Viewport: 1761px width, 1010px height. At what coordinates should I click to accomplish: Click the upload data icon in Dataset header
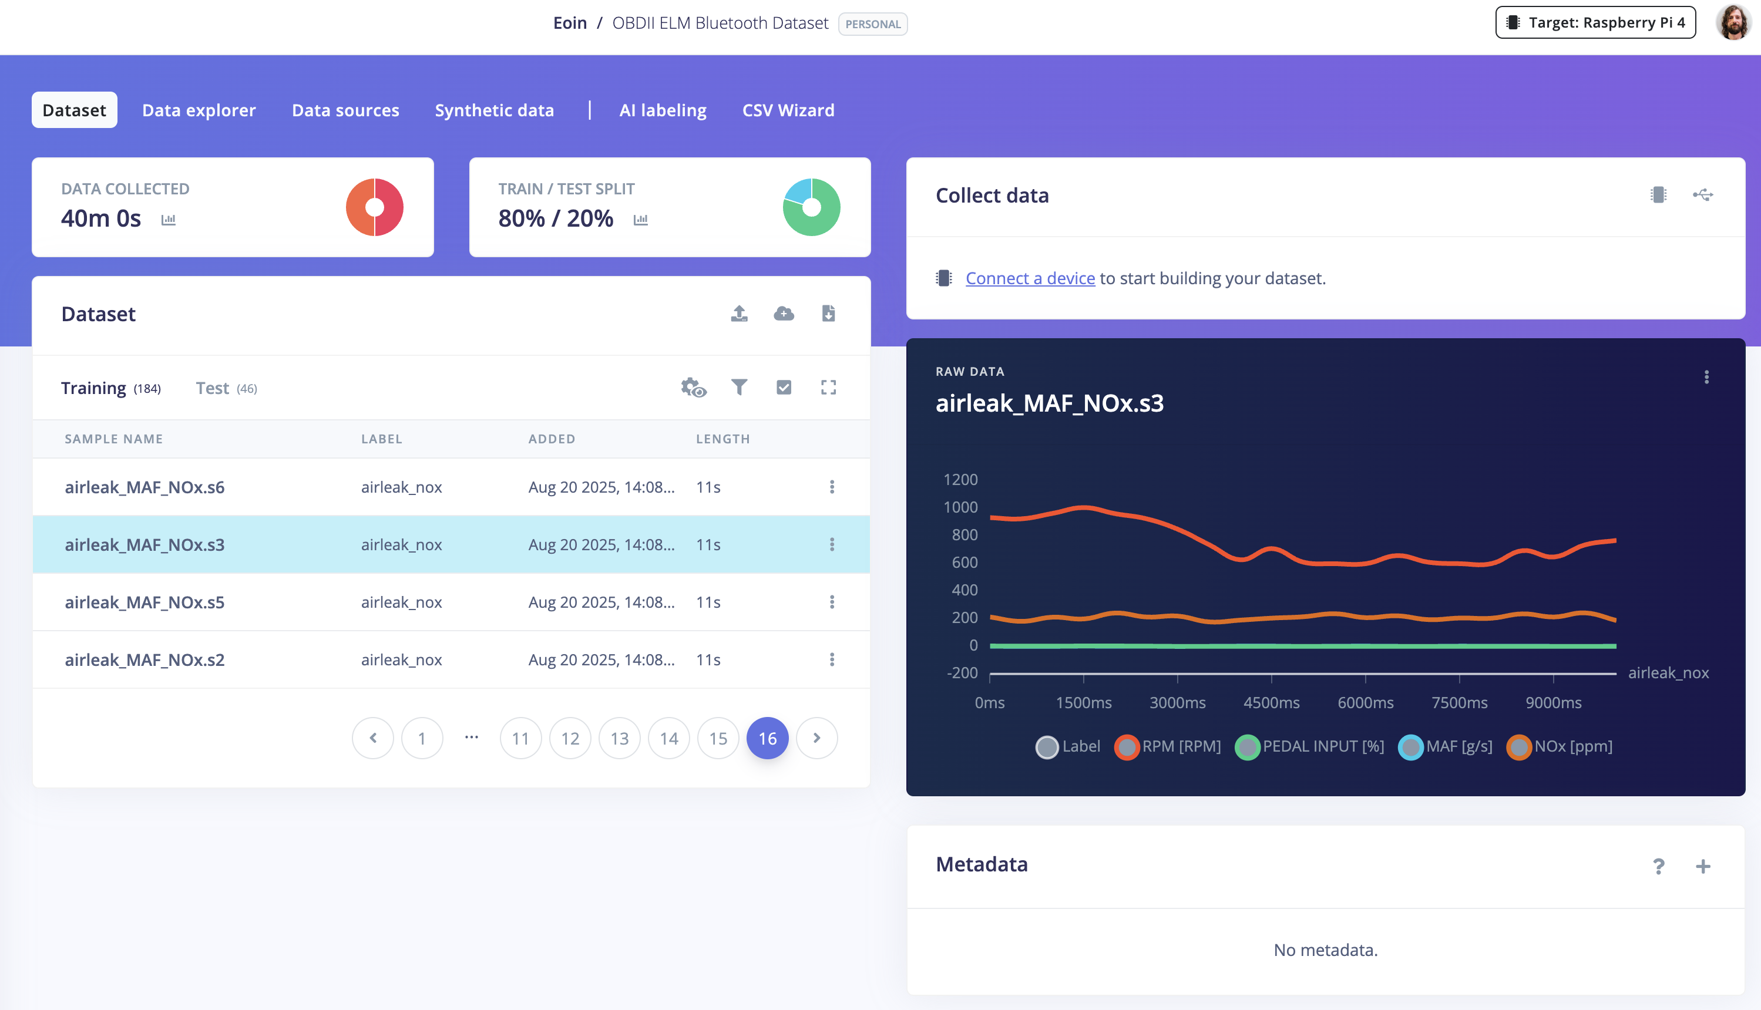pos(739,314)
